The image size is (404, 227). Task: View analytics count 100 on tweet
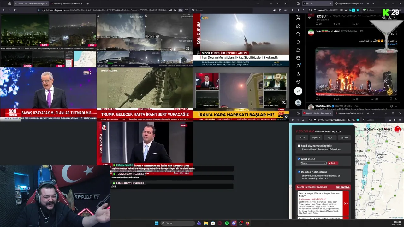tap(374, 99)
